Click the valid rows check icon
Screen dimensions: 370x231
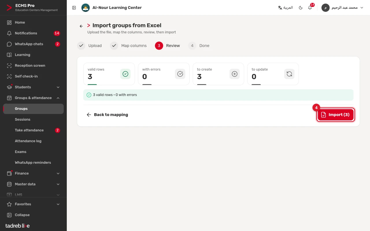click(125, 74)
